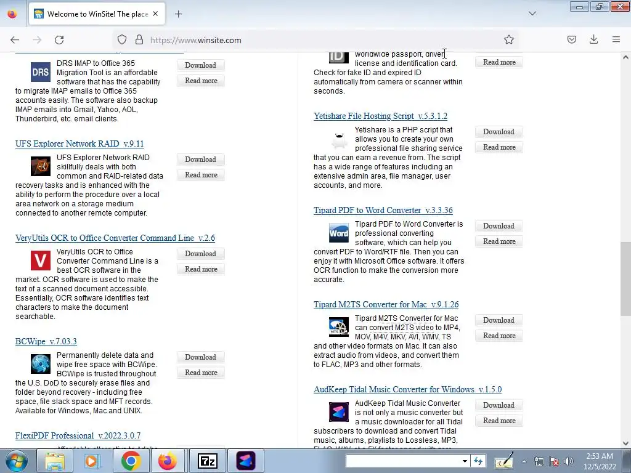Click the BCWipe blue swirl icon
The width and height of the screenshot is (631, 473).
click(41, 364)
